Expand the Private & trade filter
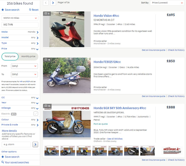Viewport: 186px width, 166px height. pyautogui.click(x=20, y=125)
